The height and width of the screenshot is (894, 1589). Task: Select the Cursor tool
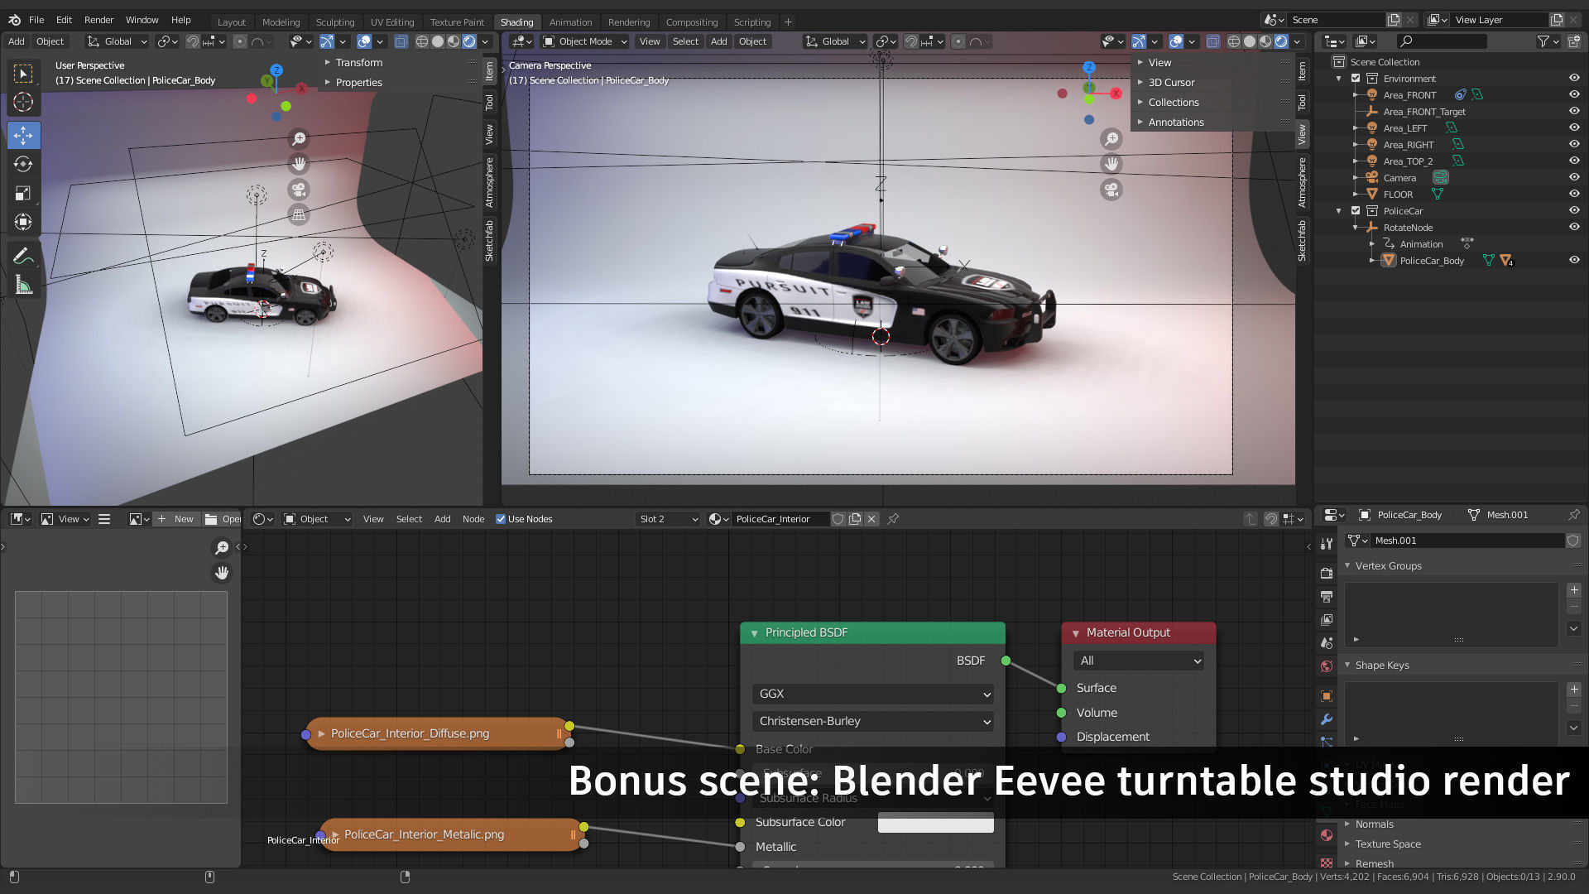pos(23,102)
